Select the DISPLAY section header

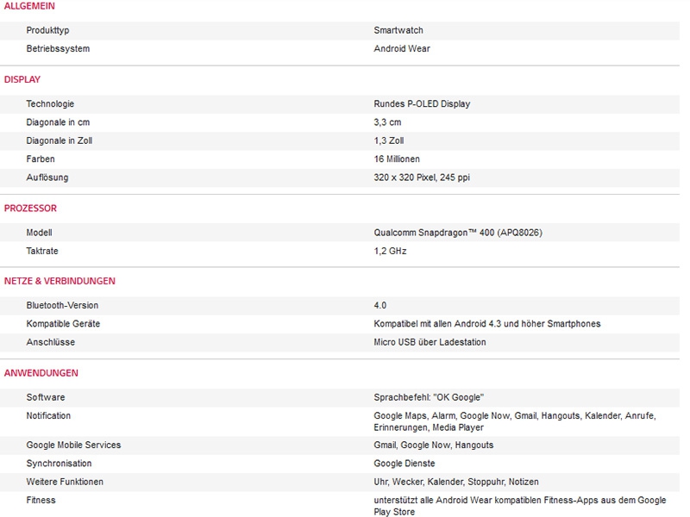[x=22, y=79]
